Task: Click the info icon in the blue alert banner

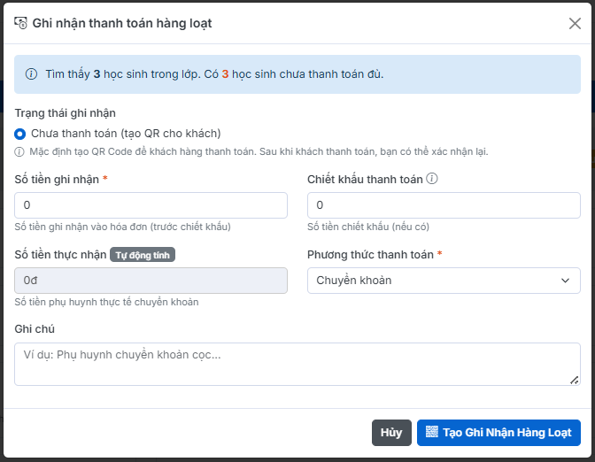Action: point(32,73)
